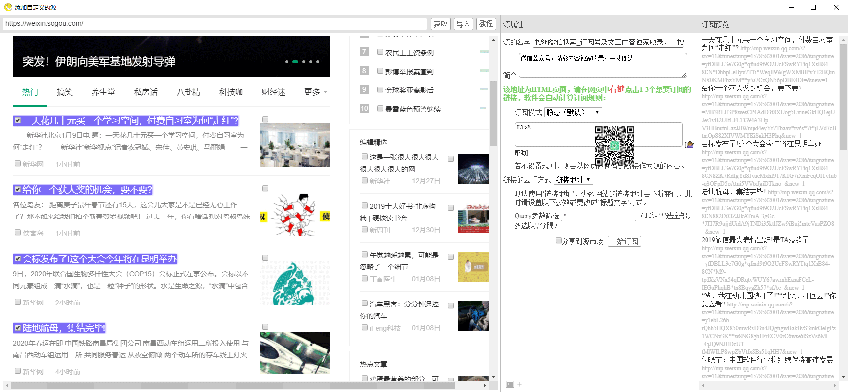Viewport: 848px width, 392px height.
Task: Click the Query参数筛选 input field
Action: [599, 216]
